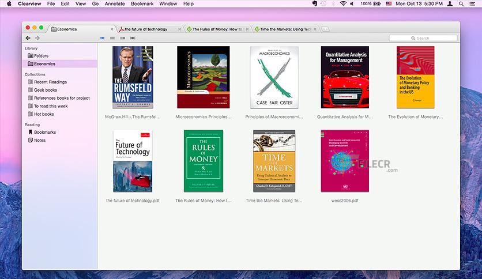The width and height of the screenshot is (482, 279).
Task: Select the Time the Markets cover
Action: tap(274, 161)
